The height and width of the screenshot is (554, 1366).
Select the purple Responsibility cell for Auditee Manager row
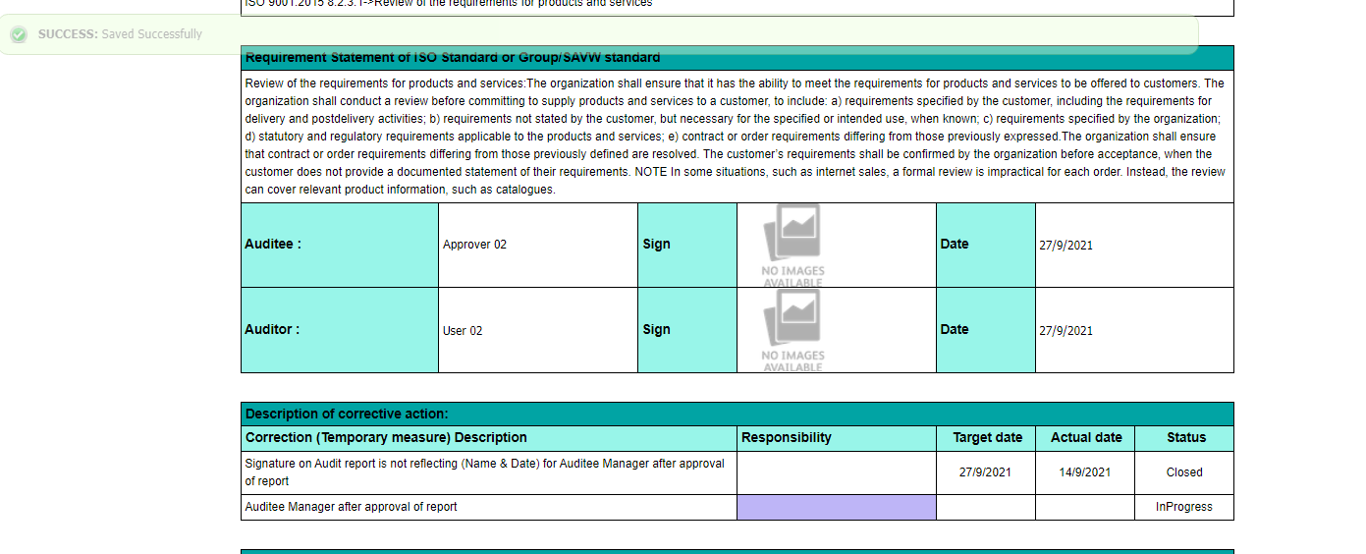coord(837,507)
